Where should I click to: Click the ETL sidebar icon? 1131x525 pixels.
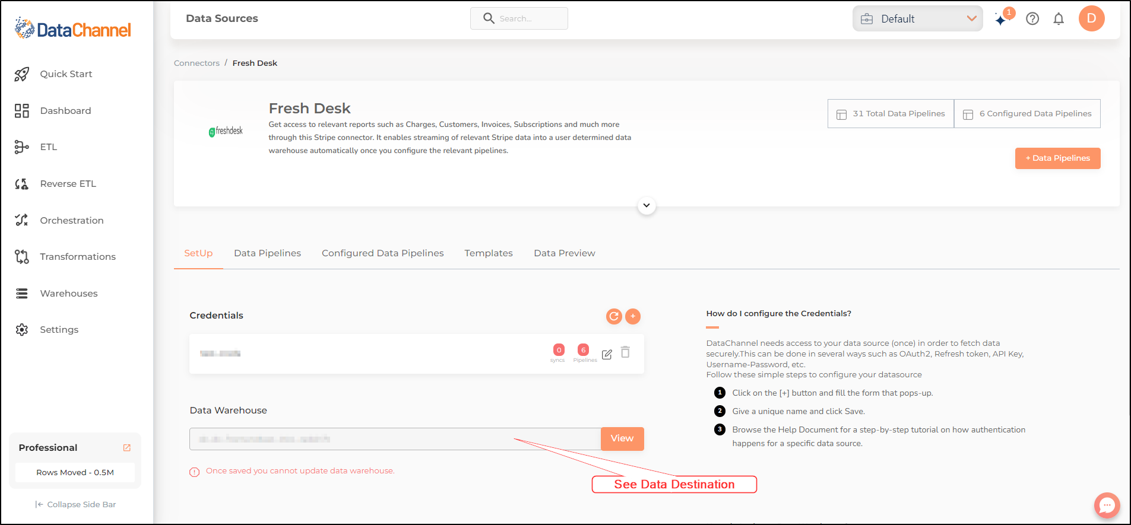click(22, 147)
